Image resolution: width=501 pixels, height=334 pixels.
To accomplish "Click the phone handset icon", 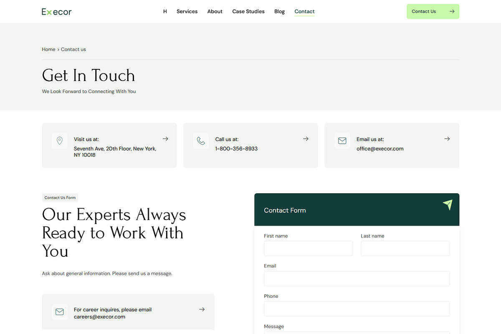I will [x=201, y=141].
